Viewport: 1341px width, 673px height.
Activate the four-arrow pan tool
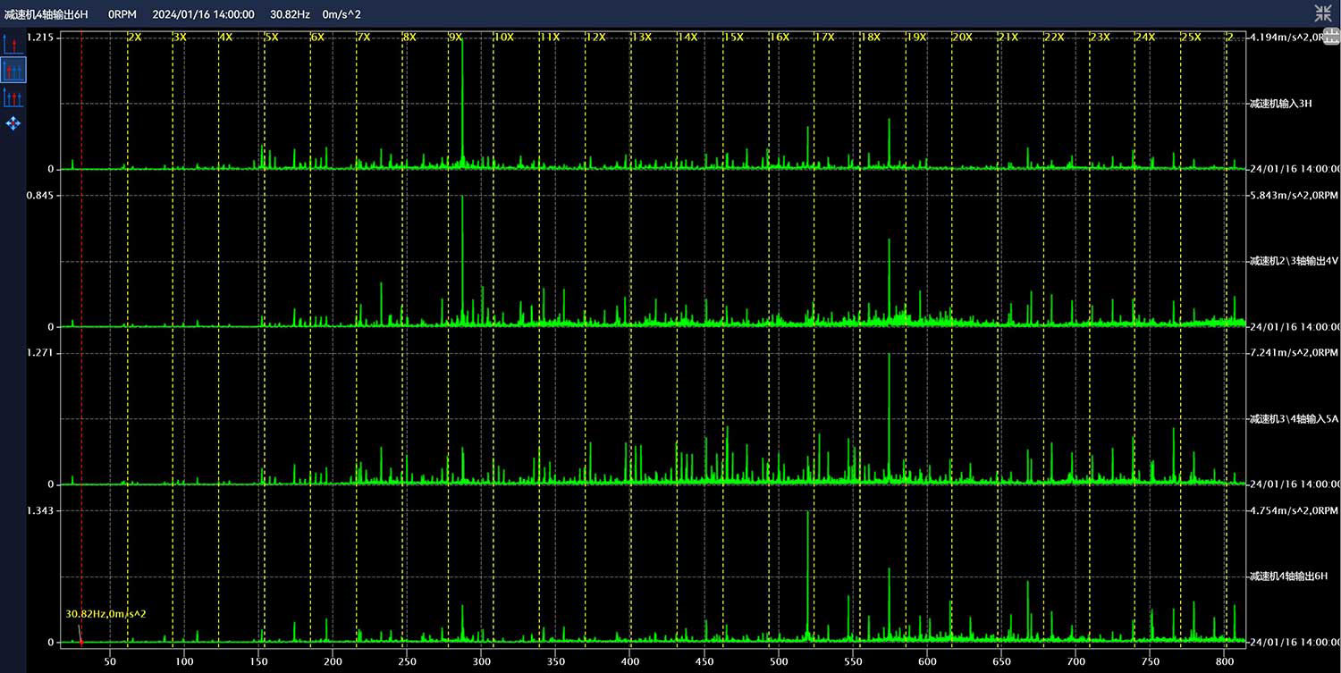point(13,123)
